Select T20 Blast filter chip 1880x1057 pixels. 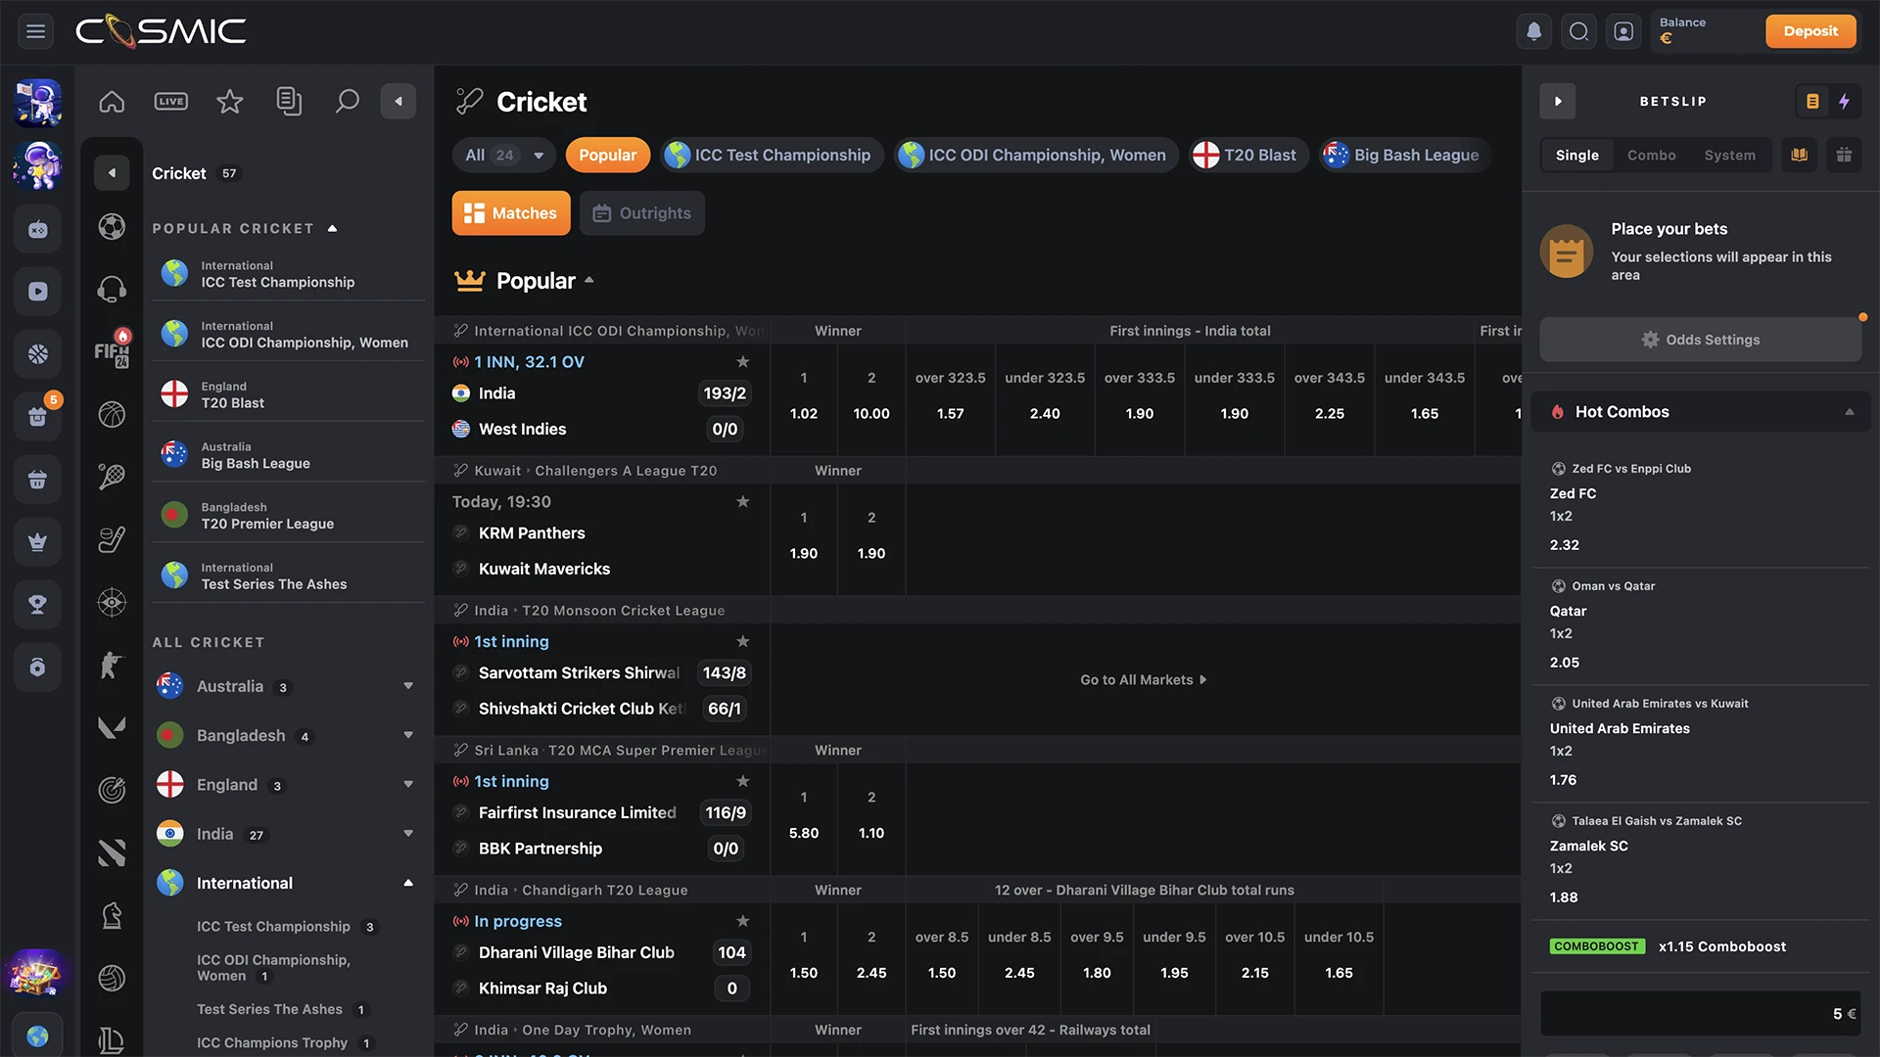(x=1247, y=155)
